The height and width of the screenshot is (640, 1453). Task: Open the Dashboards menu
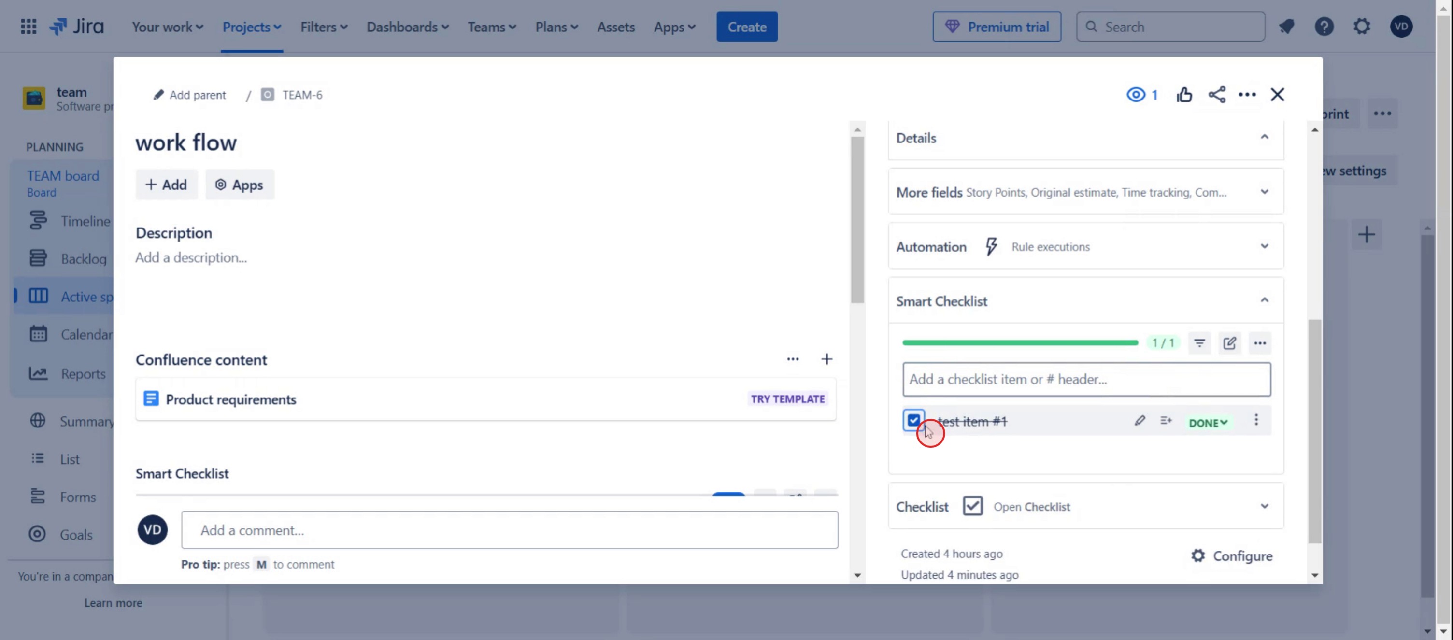[x=407, y=27]
